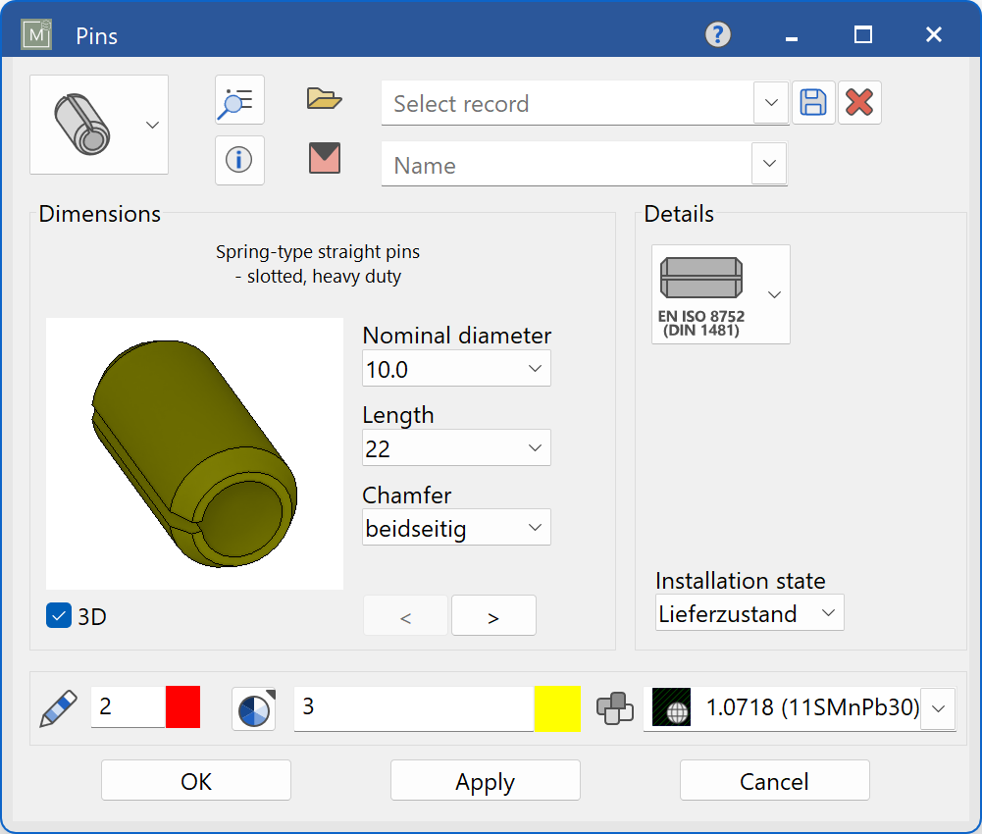Click the info icon
The height and width of the screenshot is (834, 982).
(239, 160)
